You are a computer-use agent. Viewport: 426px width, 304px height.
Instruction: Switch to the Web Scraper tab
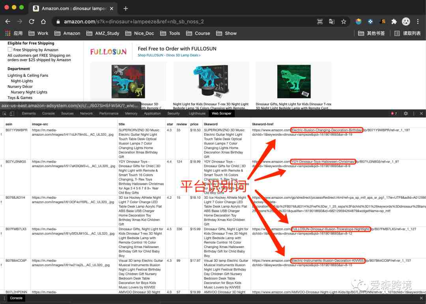point(221,113)
